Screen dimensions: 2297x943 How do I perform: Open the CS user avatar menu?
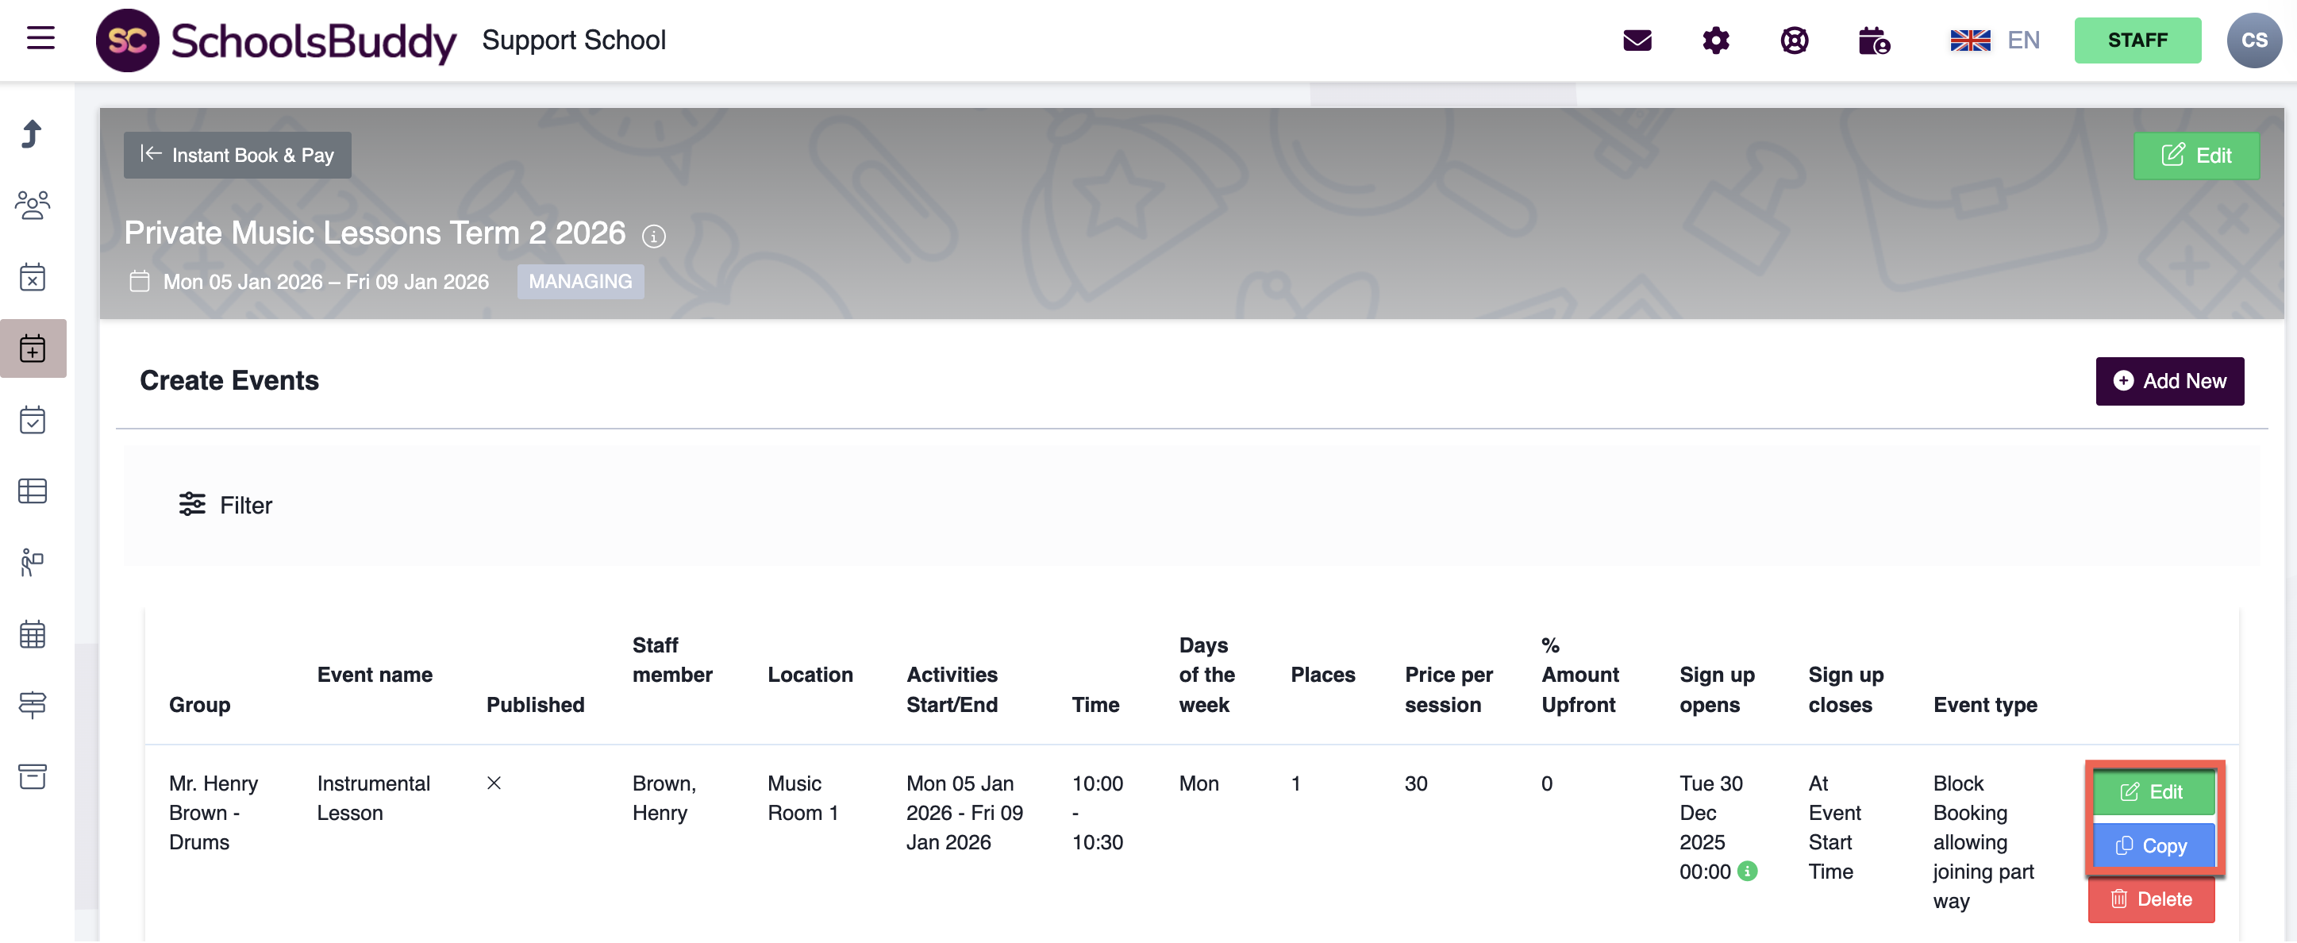click(2253, 40)
